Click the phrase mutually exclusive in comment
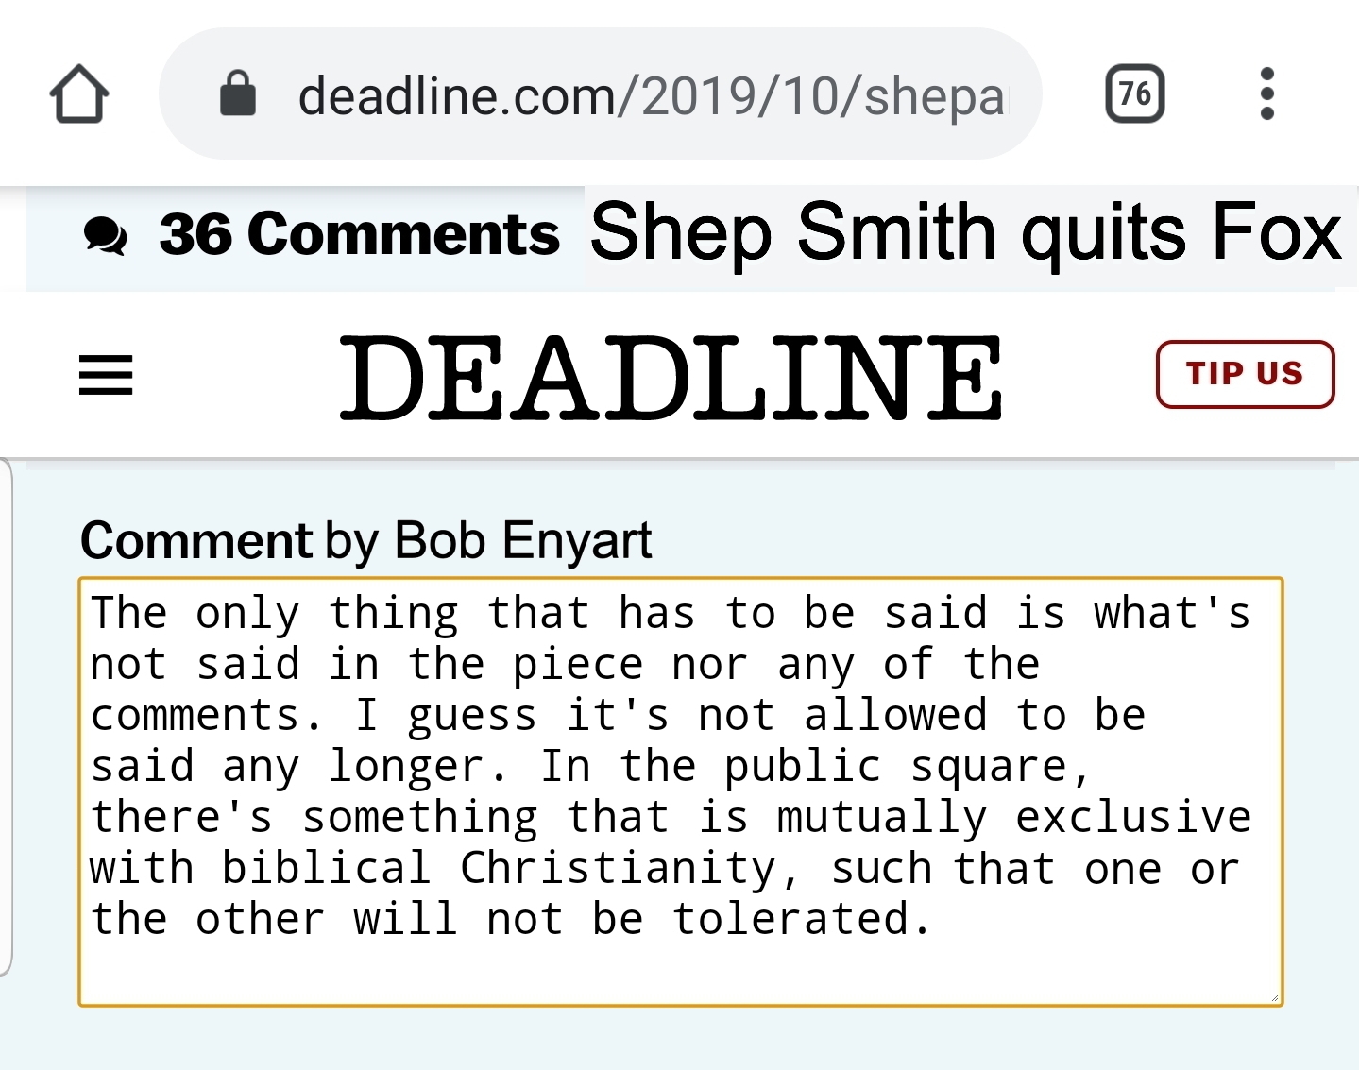1359x1070 pixels. click(1013, 818)
